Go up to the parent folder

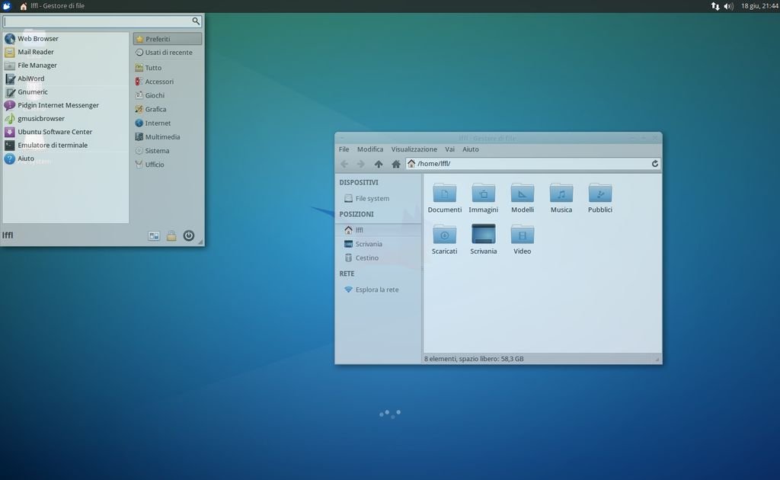[379, 164]
